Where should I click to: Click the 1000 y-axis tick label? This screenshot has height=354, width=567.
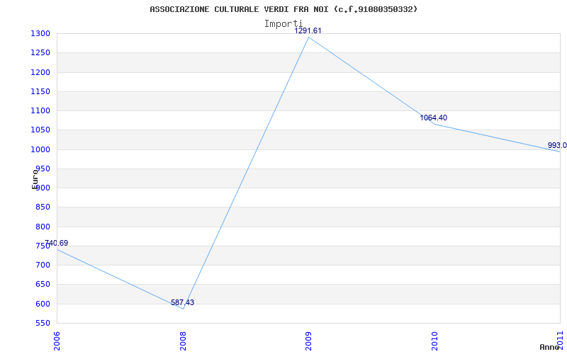[40, 149]
